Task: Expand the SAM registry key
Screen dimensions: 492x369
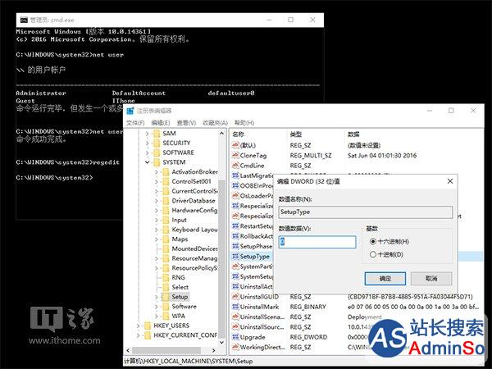Action: pyautogui.click(x=147, y=134)
